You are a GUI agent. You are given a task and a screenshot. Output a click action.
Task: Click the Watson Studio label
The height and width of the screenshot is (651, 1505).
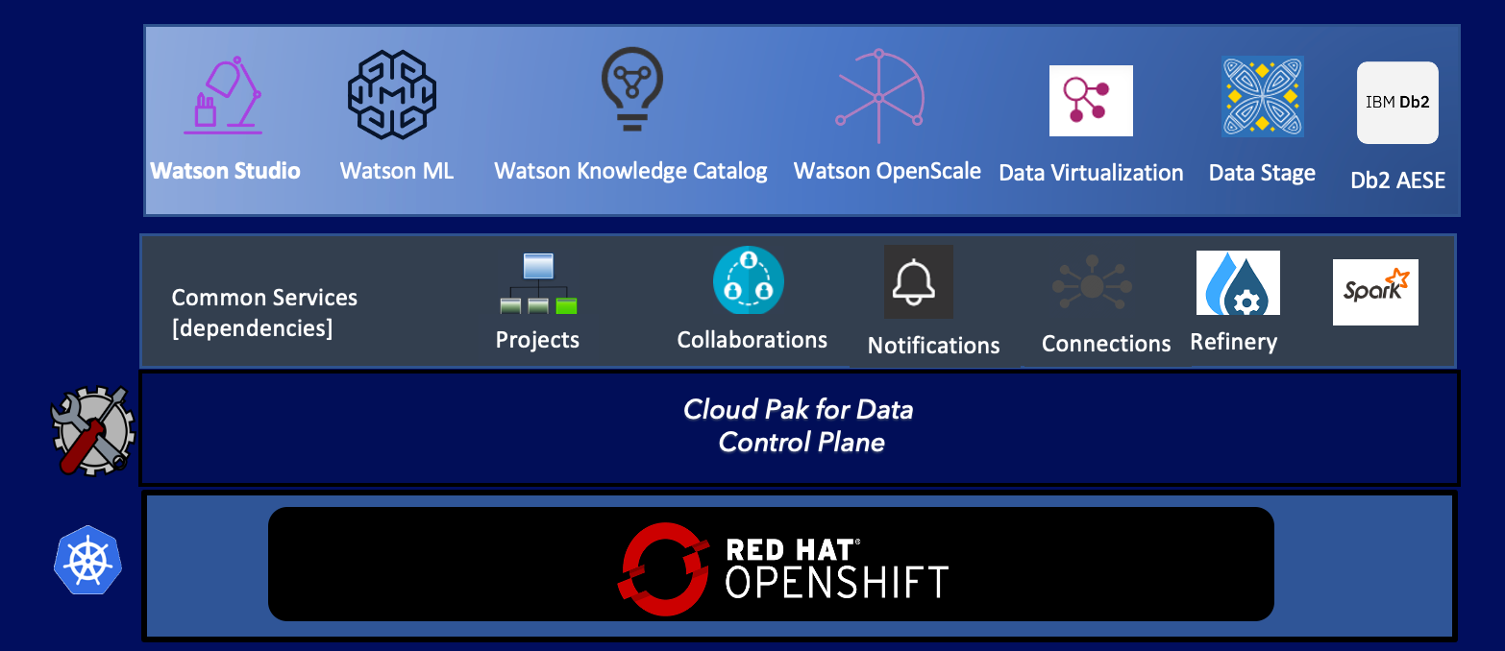tap(226, 171)
